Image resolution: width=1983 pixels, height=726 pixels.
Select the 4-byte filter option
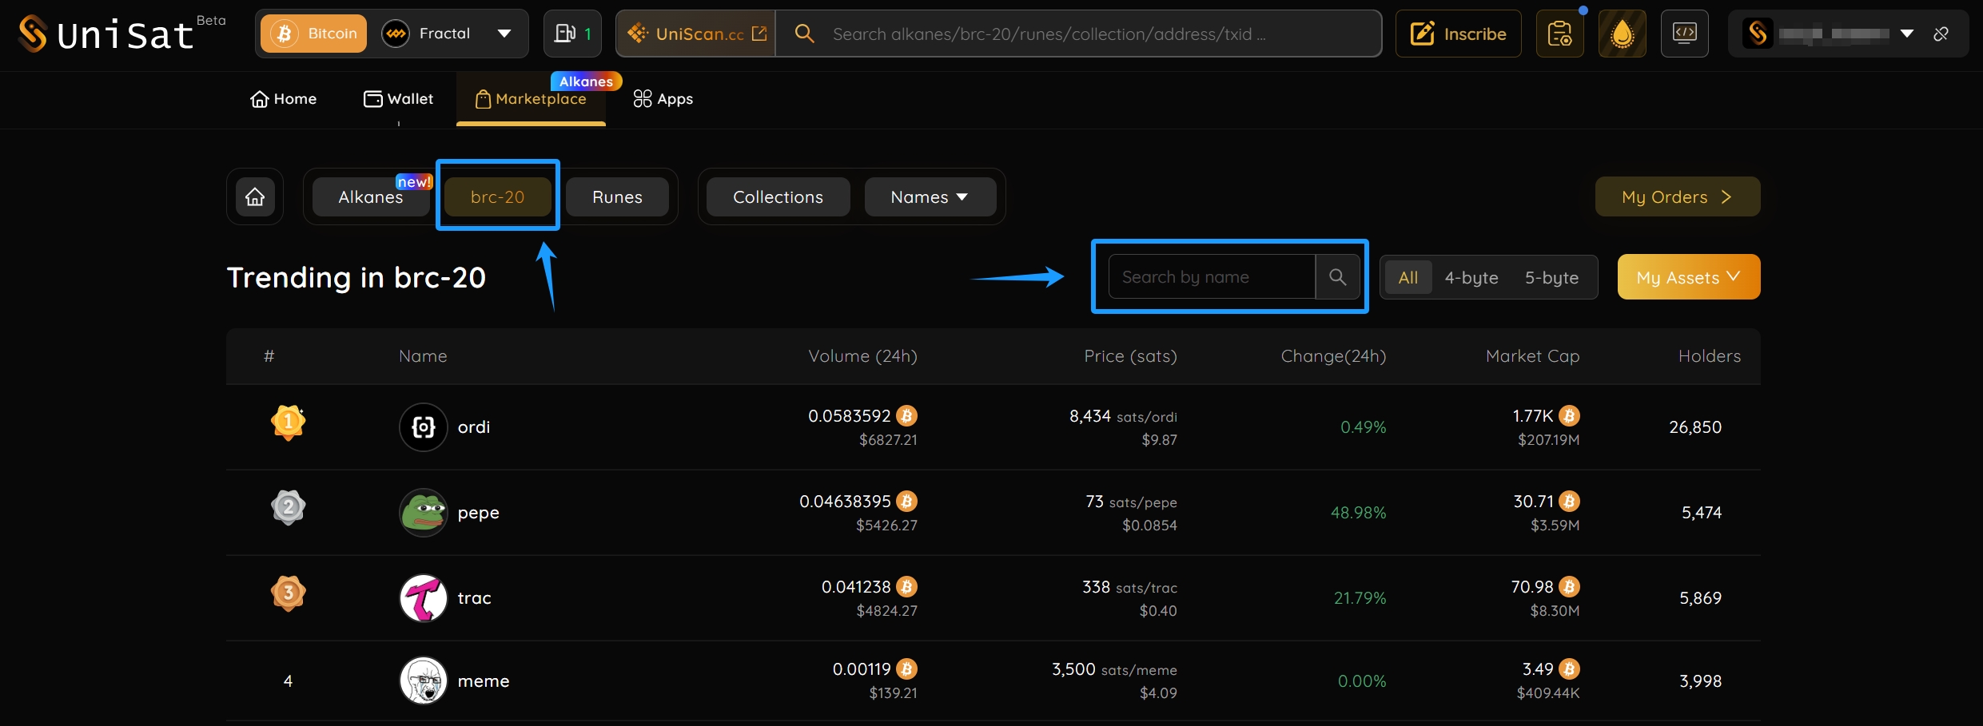pos(1471,277)
